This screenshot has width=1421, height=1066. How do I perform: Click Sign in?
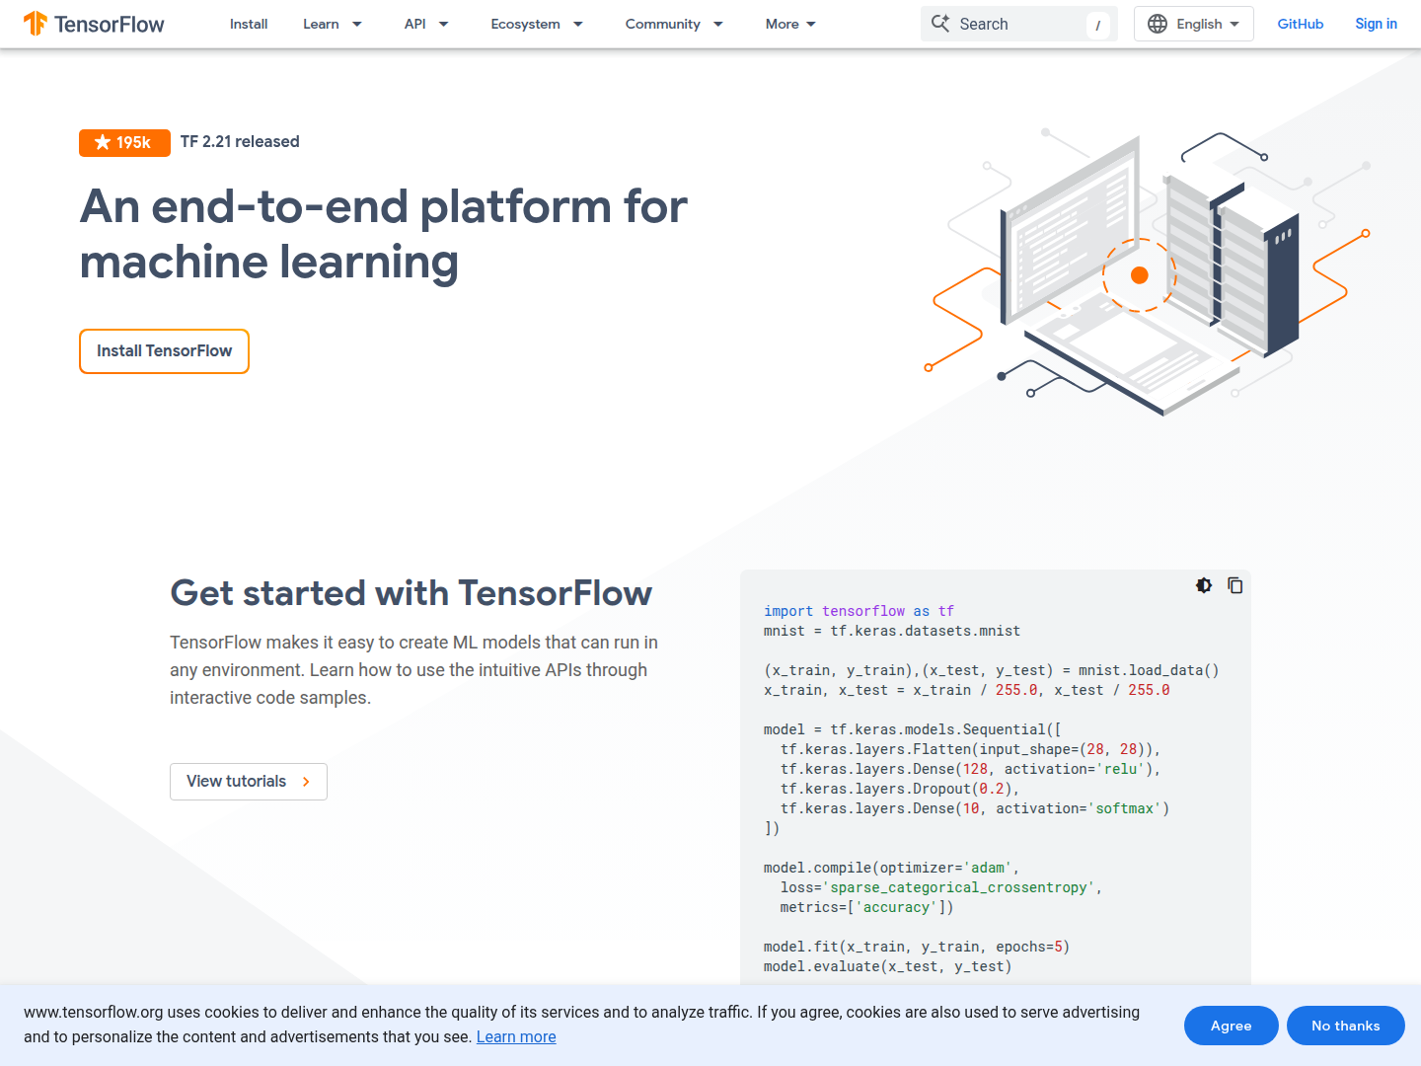1376,24
